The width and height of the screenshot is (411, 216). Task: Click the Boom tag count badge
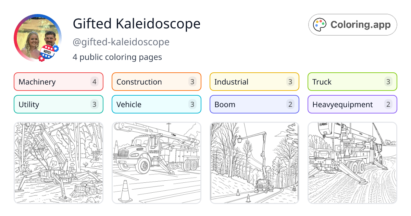pyautogui.click(x=290, y=104)
